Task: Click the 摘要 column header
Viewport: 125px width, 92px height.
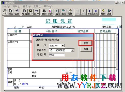Action: 18,31
